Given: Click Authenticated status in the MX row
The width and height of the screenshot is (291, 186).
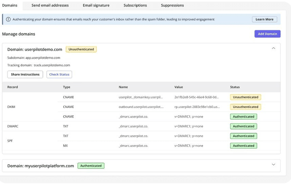Looking at the screenshot, I should tap(243, 146).
